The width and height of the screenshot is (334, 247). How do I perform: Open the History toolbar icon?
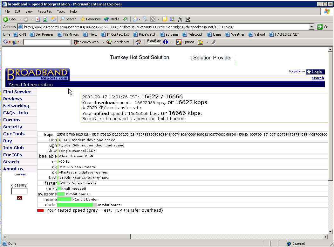126,19
